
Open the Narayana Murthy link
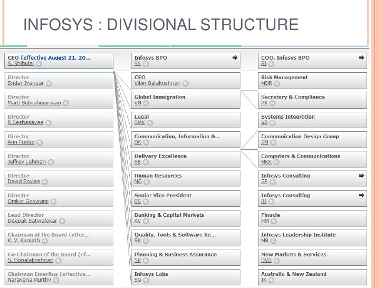[x=29, y=280]
